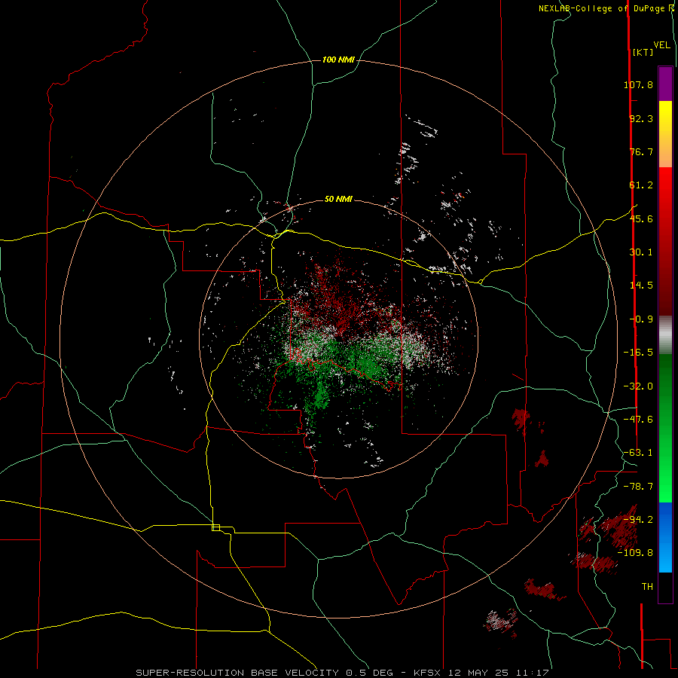Click the TH legend label
This screenshot has height=678, width=678.
click(x=647, y=587)
